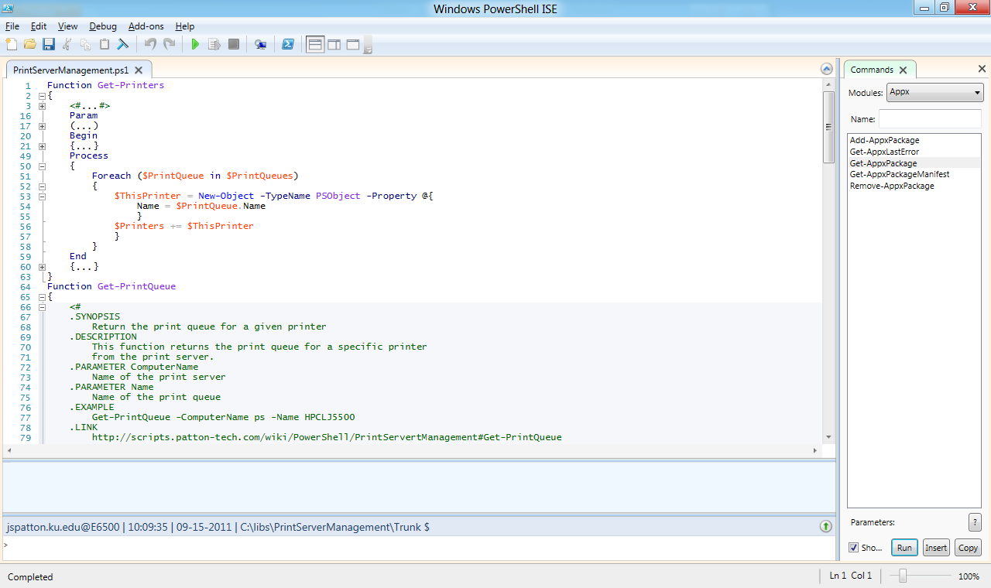Create a new script file
Screen dimensions: 991x588
coord(11,44)
